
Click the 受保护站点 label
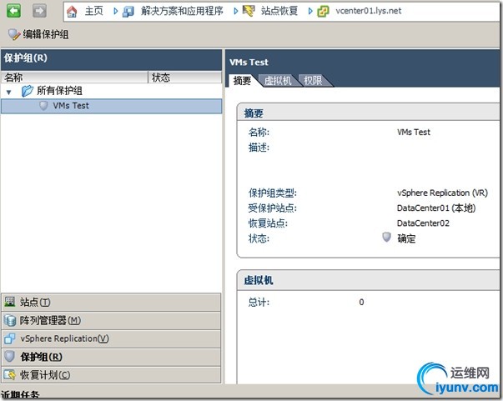pos(272,208)
